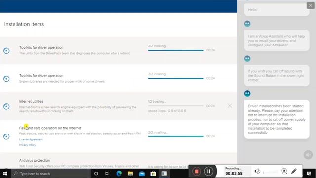This screenshot has width=316, height=178.
Task: Open the recorder pencil annotation tool
Action: [x=294, y=171]
